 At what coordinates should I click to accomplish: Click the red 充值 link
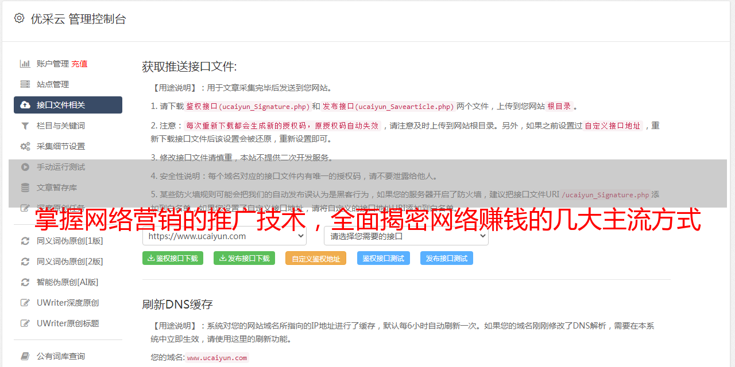pos(79,64)
